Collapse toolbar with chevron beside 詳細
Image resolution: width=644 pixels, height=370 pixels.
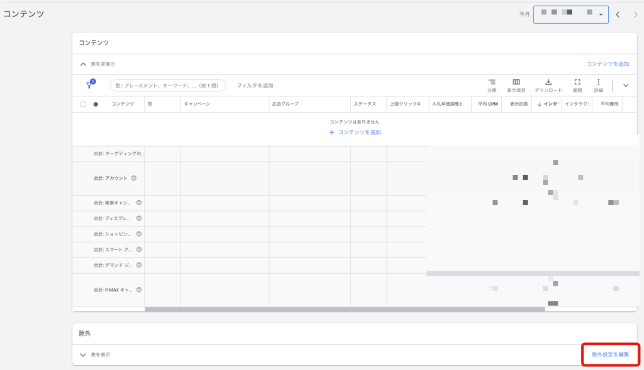pyautogui.click(x=625, y=86)
